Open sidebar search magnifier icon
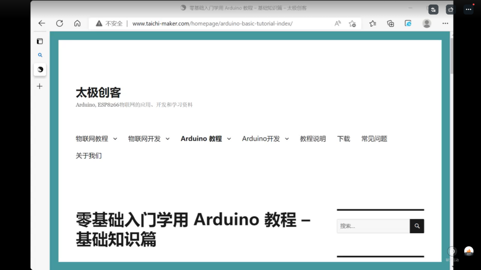This screenshot has height=270, width=481. click(x=40, y=55)
